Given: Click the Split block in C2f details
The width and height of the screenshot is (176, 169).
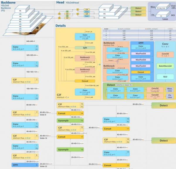Looking at the screenshot, I should coord(85,48).
